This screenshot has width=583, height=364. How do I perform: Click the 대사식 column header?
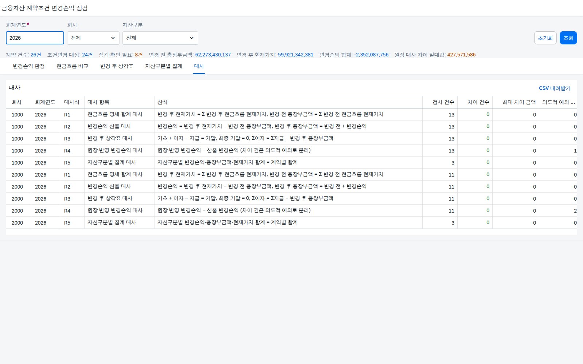(x=73, y=102)
